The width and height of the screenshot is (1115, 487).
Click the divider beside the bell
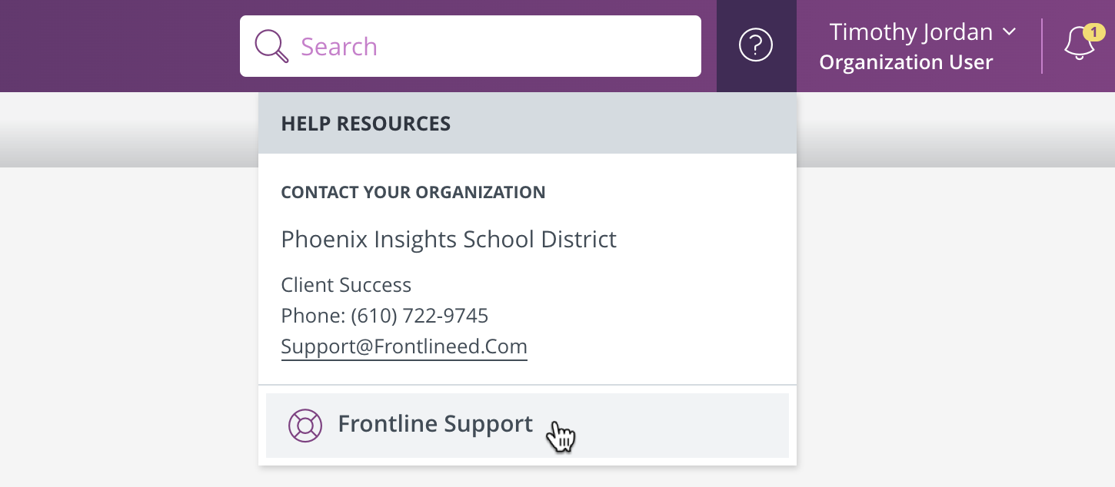point(1042,46)
